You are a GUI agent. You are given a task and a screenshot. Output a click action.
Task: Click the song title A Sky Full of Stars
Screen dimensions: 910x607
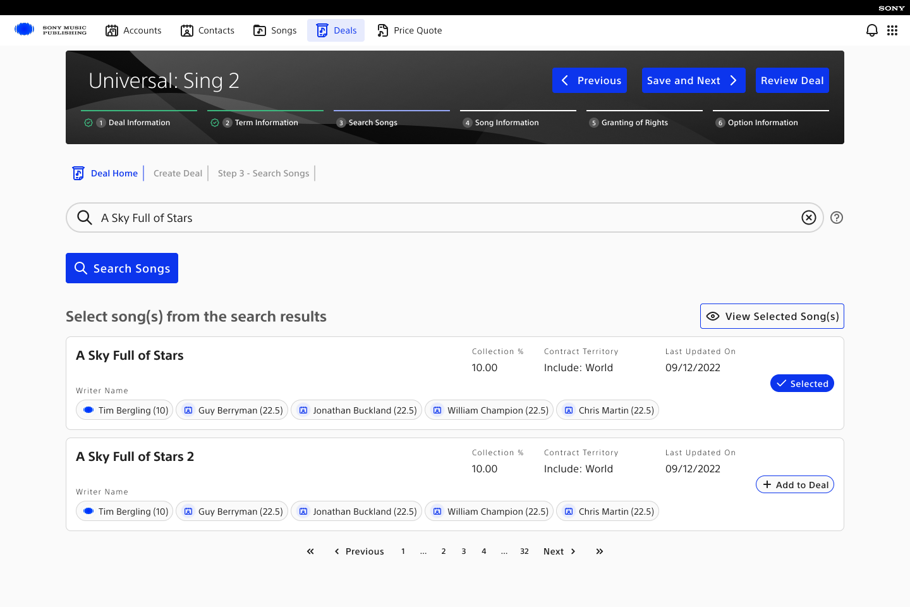tap(130, 355)
